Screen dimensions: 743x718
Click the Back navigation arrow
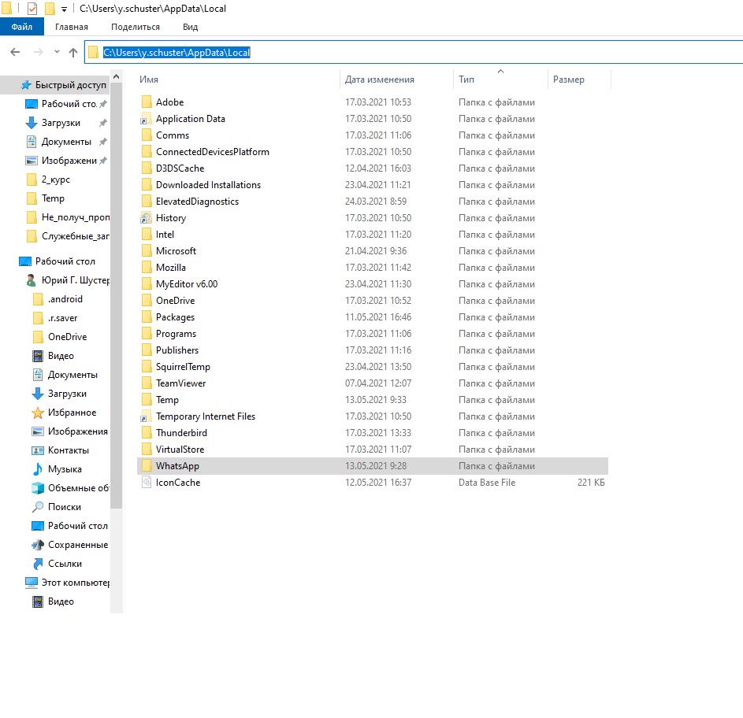(x=15, y=52)
